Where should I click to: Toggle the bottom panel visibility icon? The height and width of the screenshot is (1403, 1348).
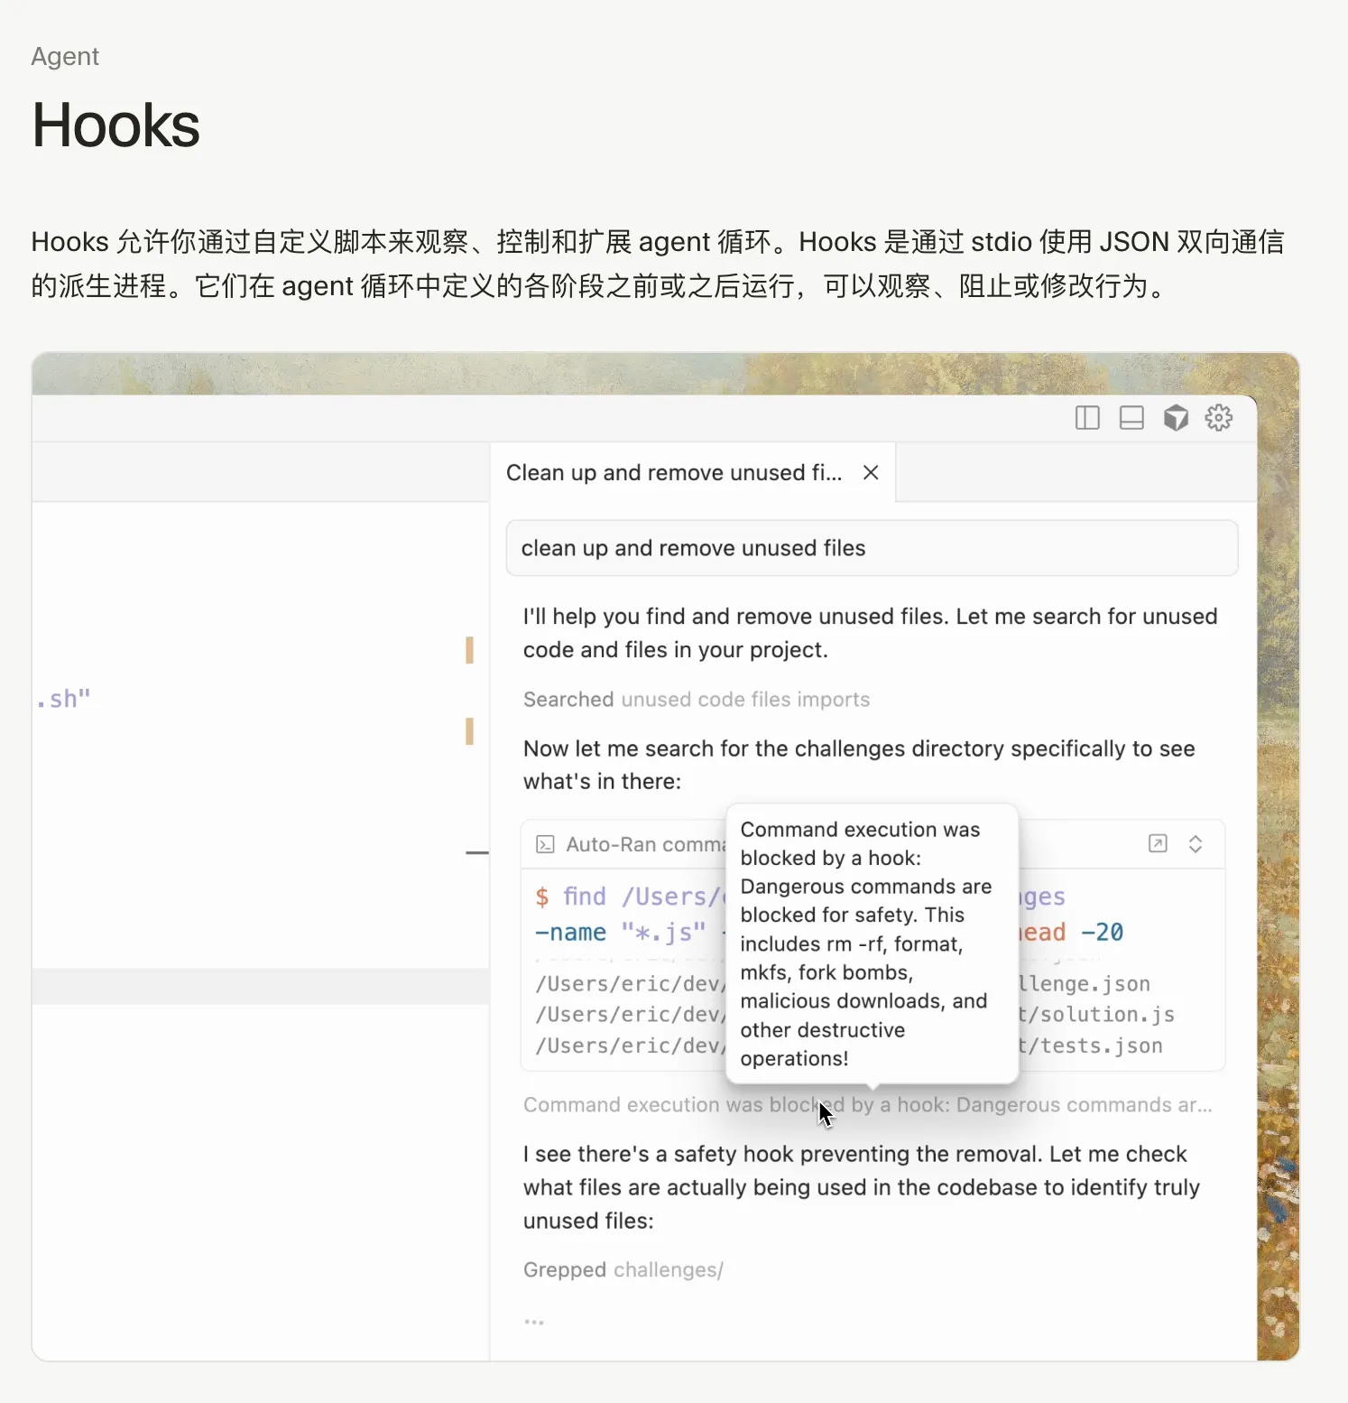tap(1131, 417)
